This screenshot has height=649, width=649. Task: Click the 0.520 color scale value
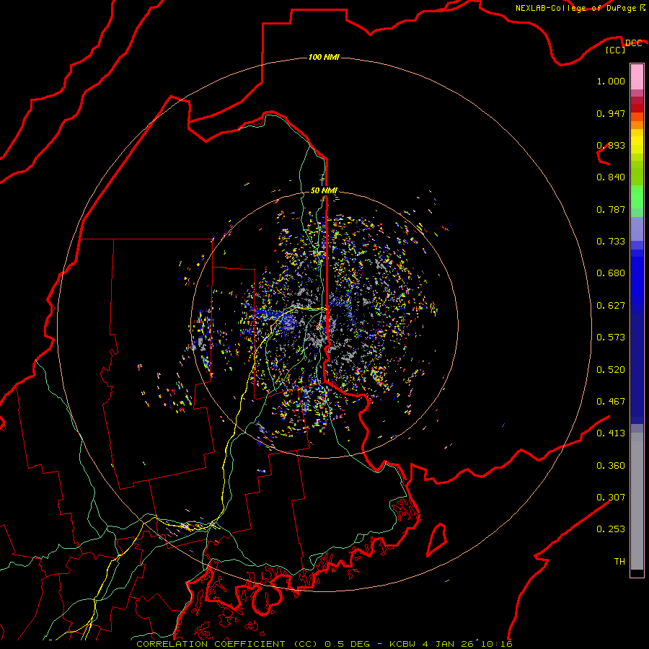pos(611,370)
